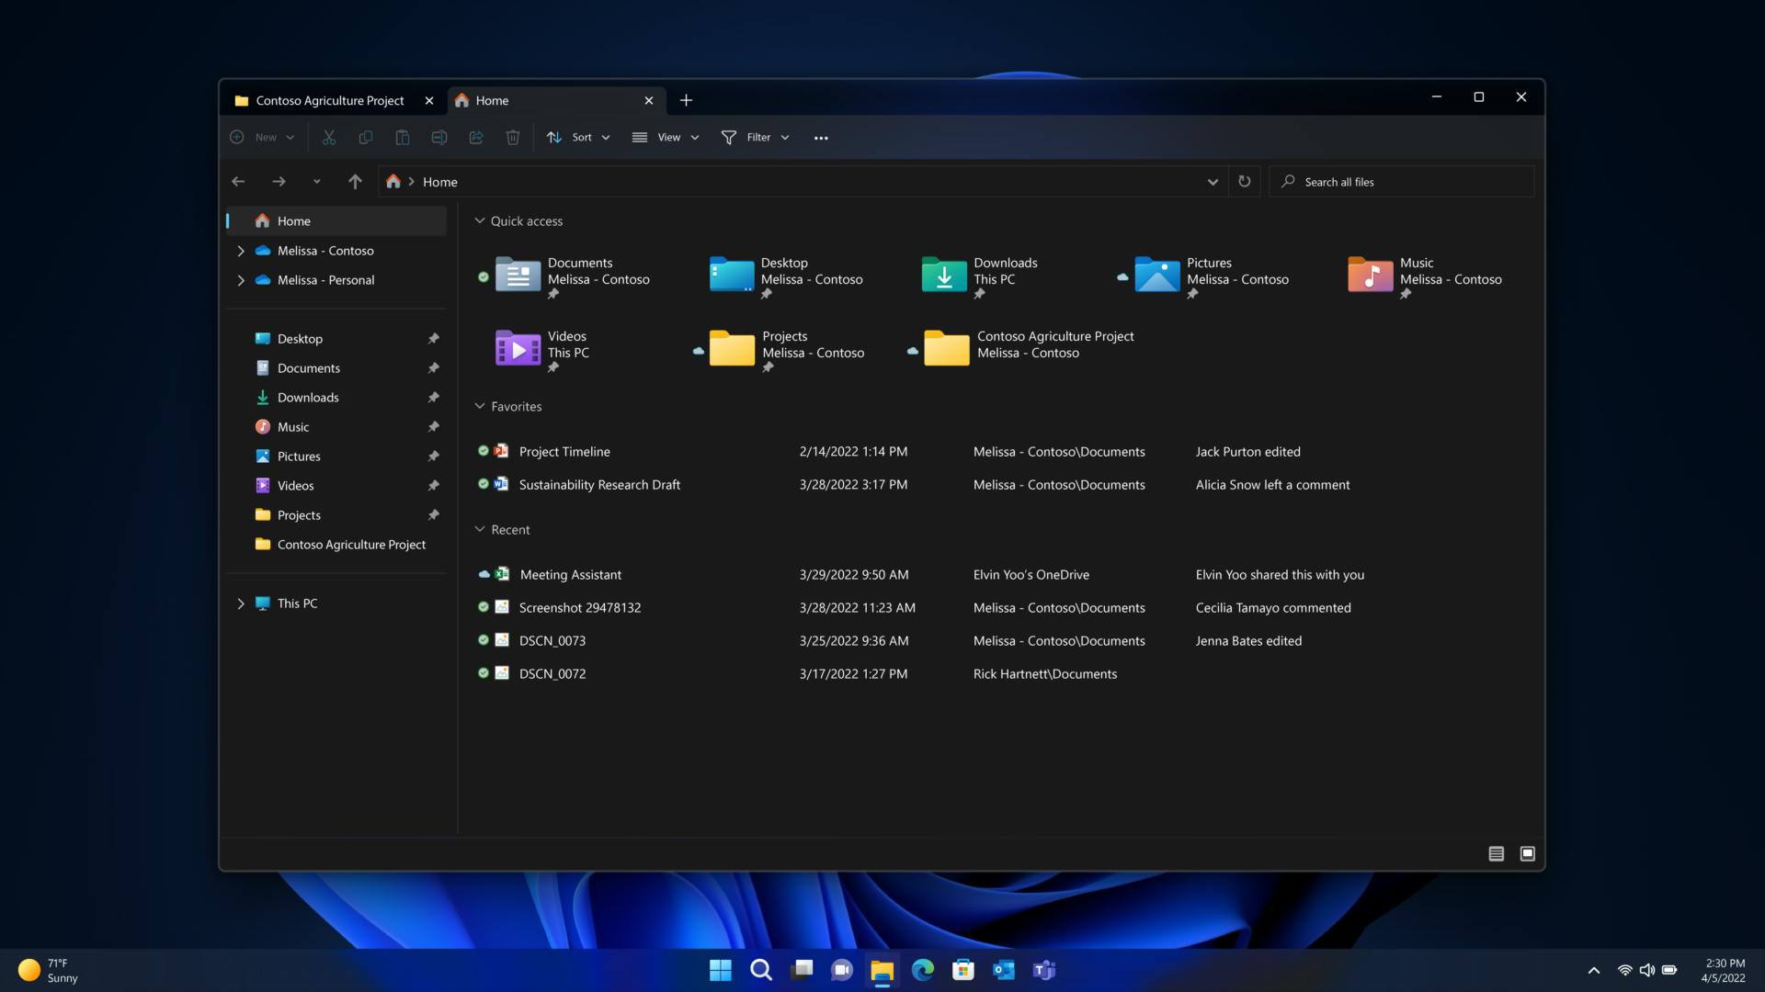Screen dimensions: 1765x992
Task: Select Downloads in the navigation sidebar
Action: (308, 398)
